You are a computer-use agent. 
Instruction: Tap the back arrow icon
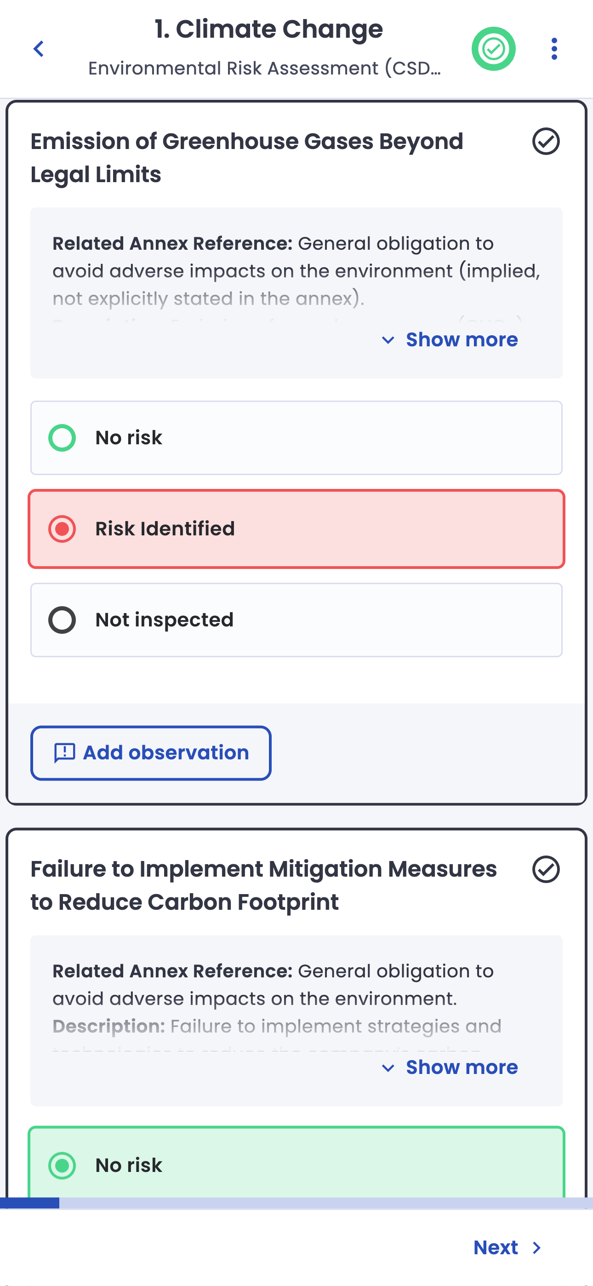(39, 49)
